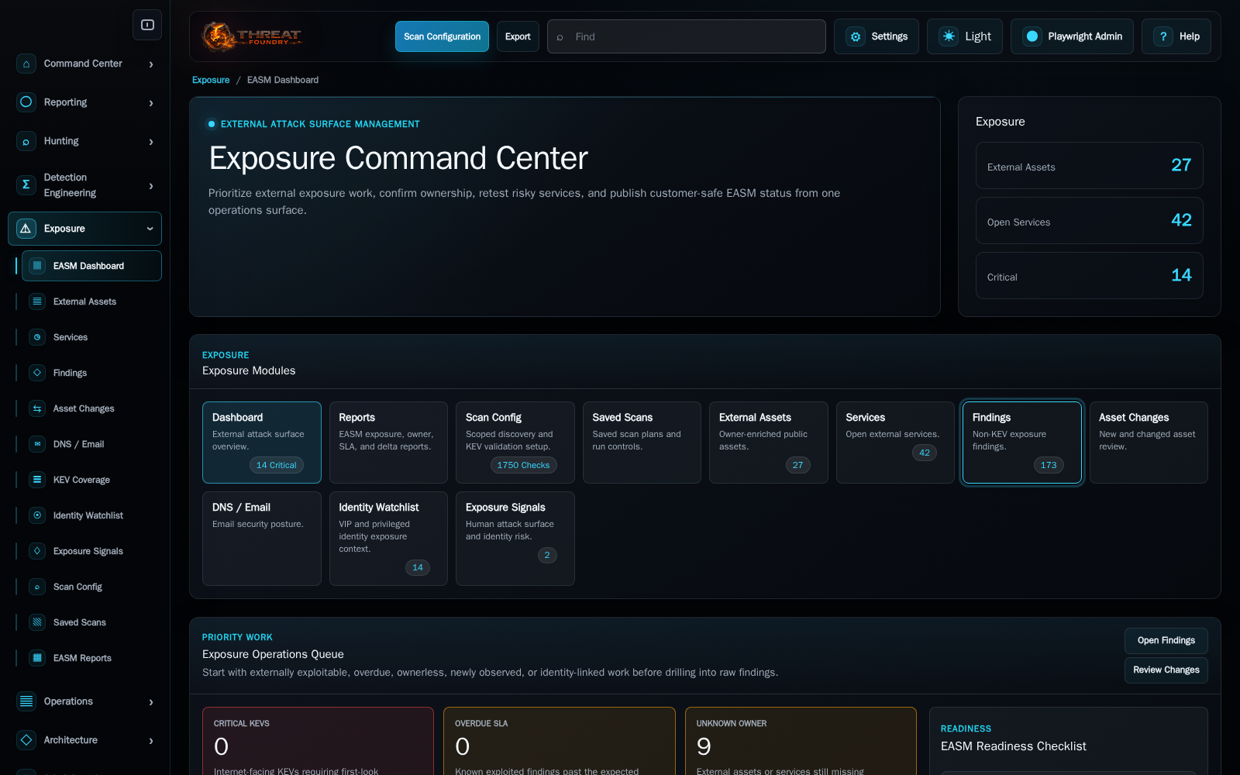Click the Reporting circle icon
Screen dimensions: 1240x775
26,102
